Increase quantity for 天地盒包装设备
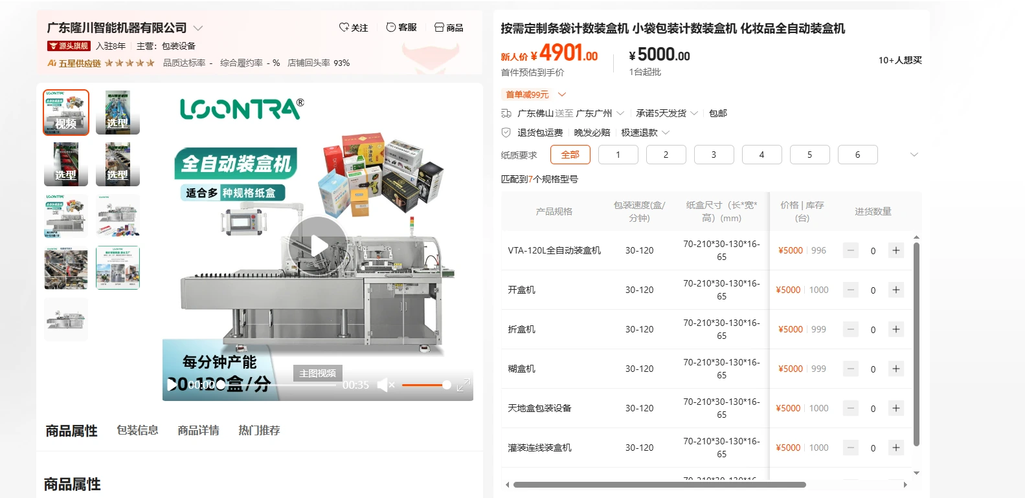This screenshot has height=498, width=1025. click(x=896, y=408)
